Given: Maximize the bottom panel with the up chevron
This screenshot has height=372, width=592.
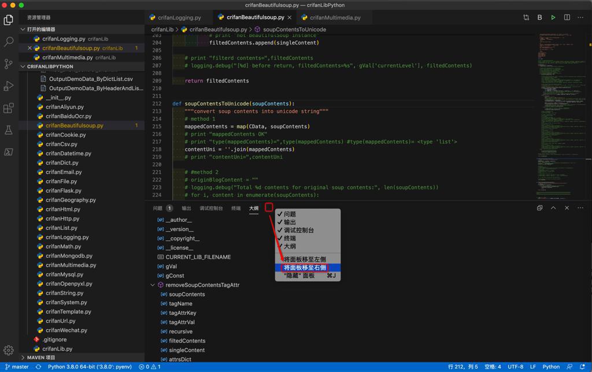Looking at the screenshot, I should click(x=553, y=208).
